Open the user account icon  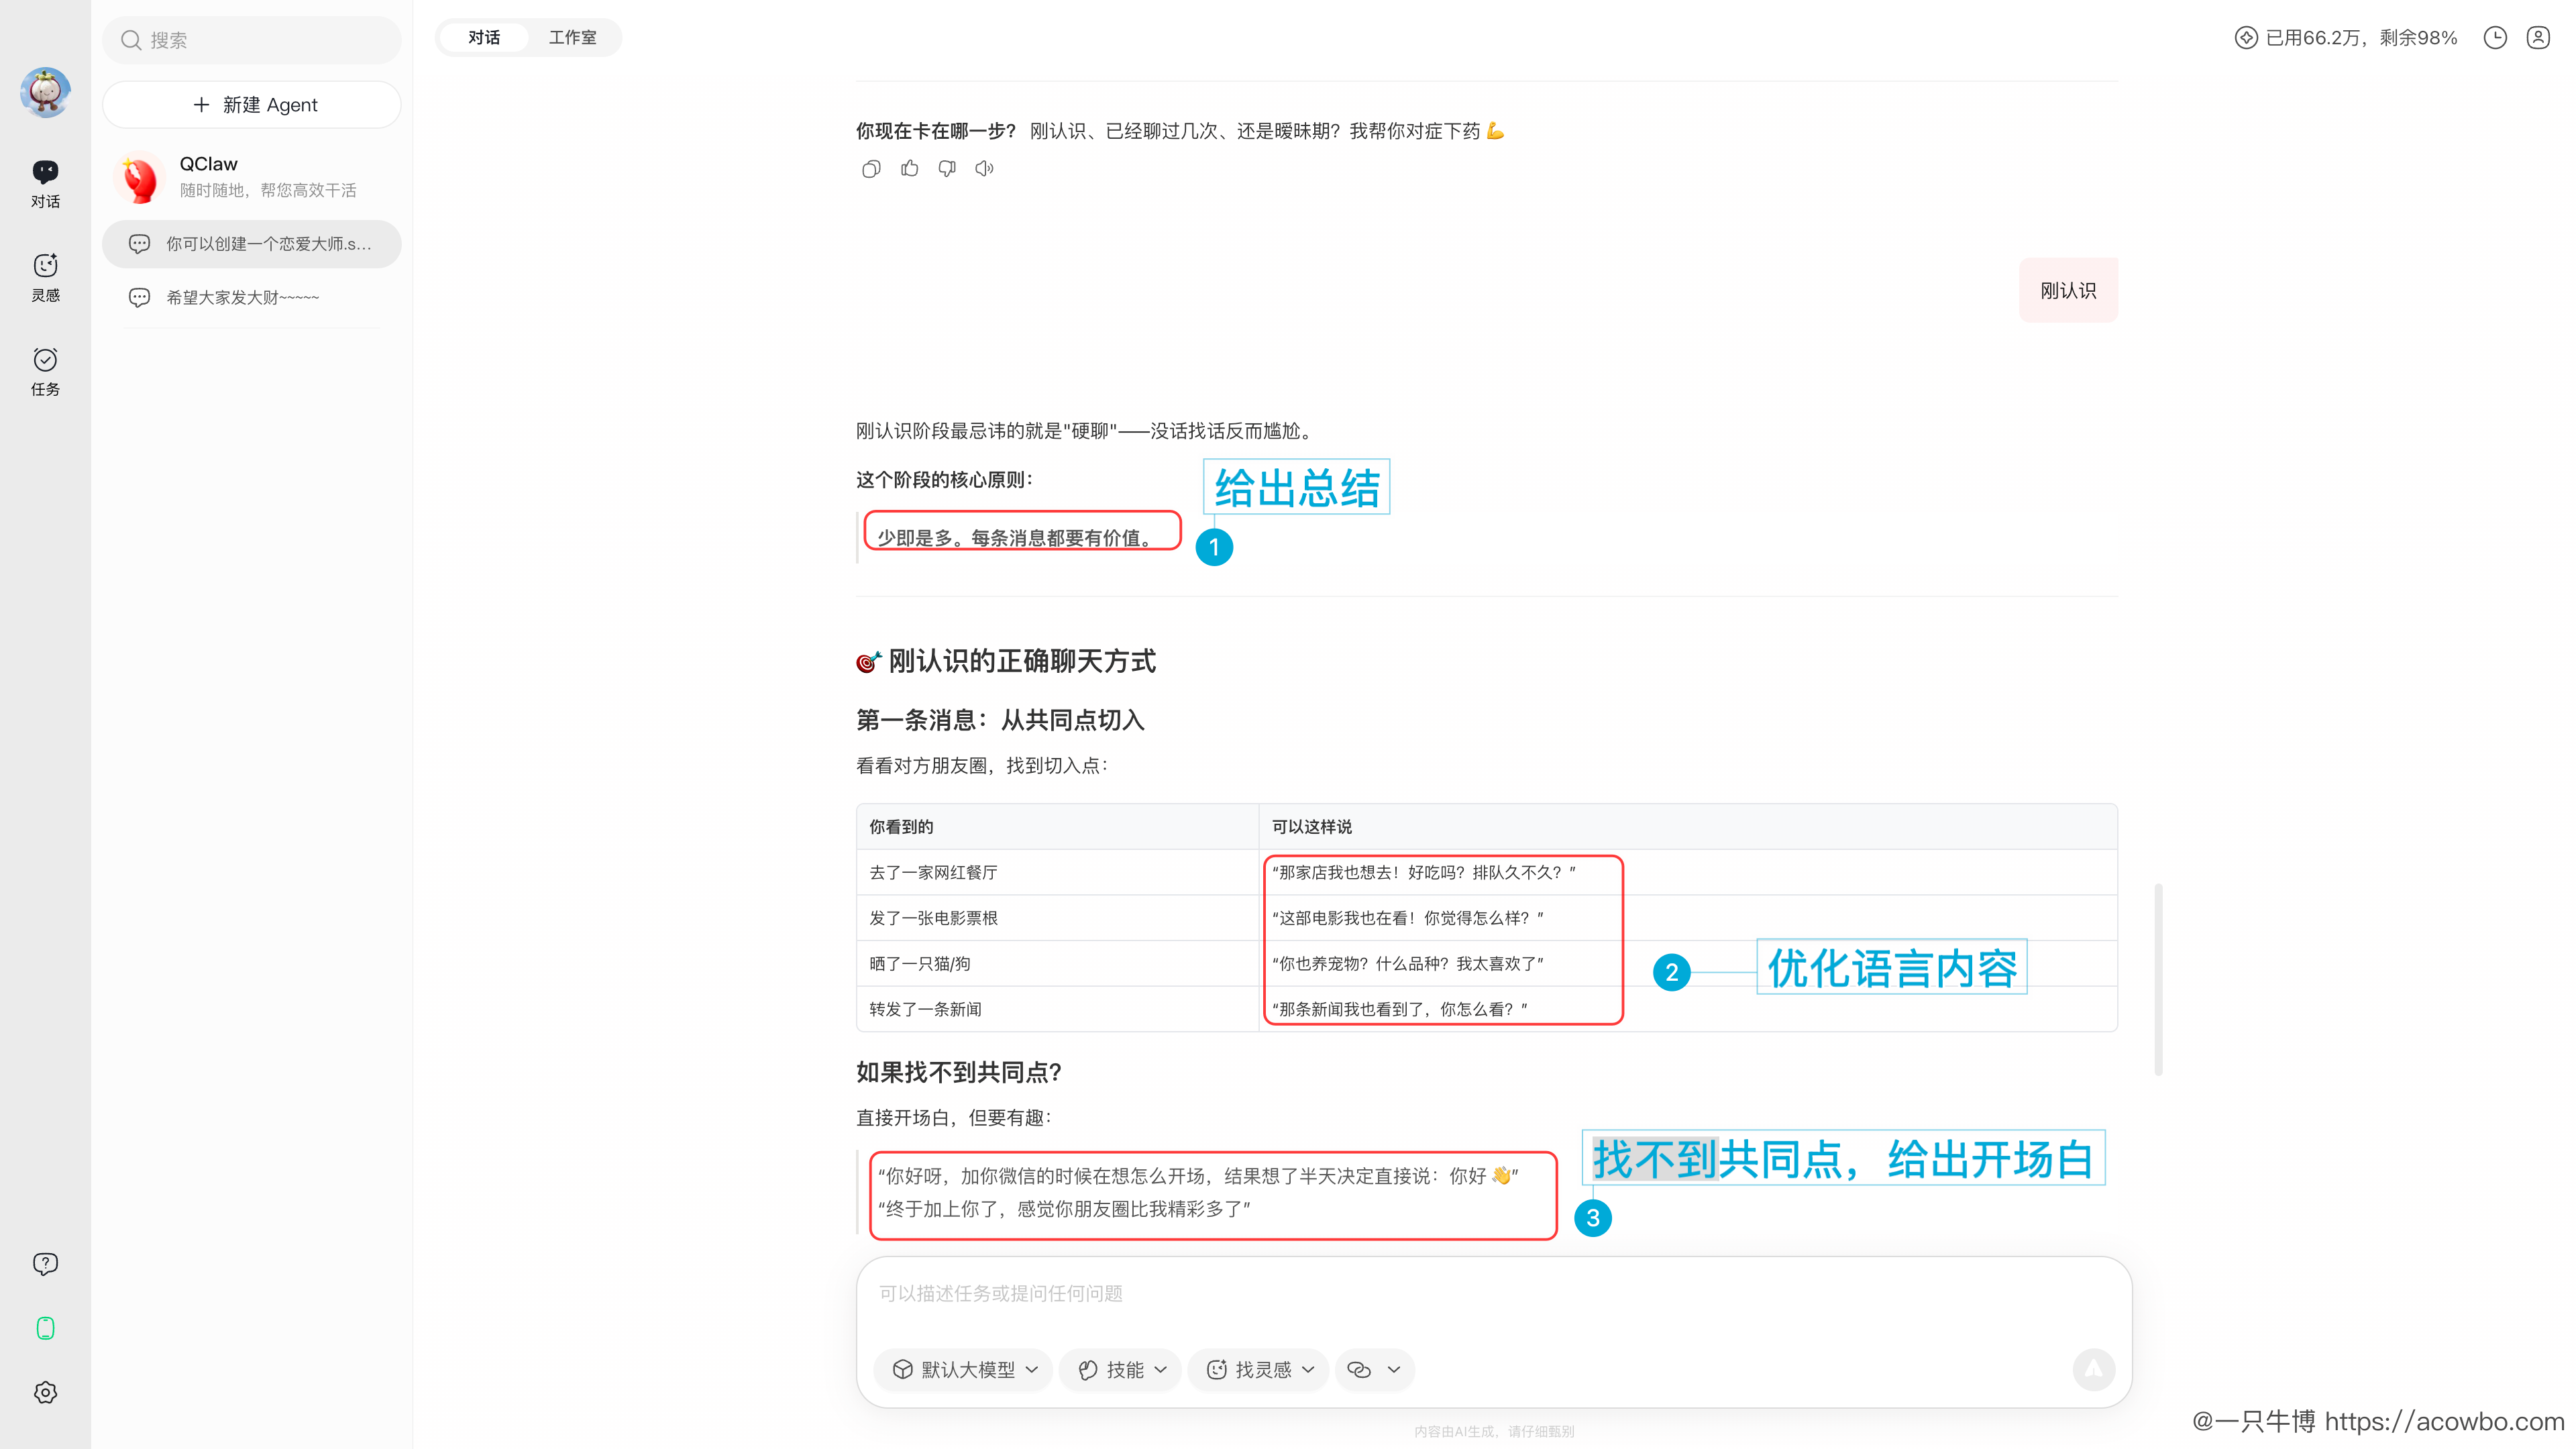(2538, 38)
